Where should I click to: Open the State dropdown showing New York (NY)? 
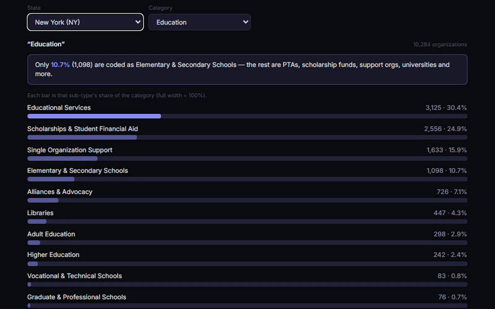tap(85, 22)
